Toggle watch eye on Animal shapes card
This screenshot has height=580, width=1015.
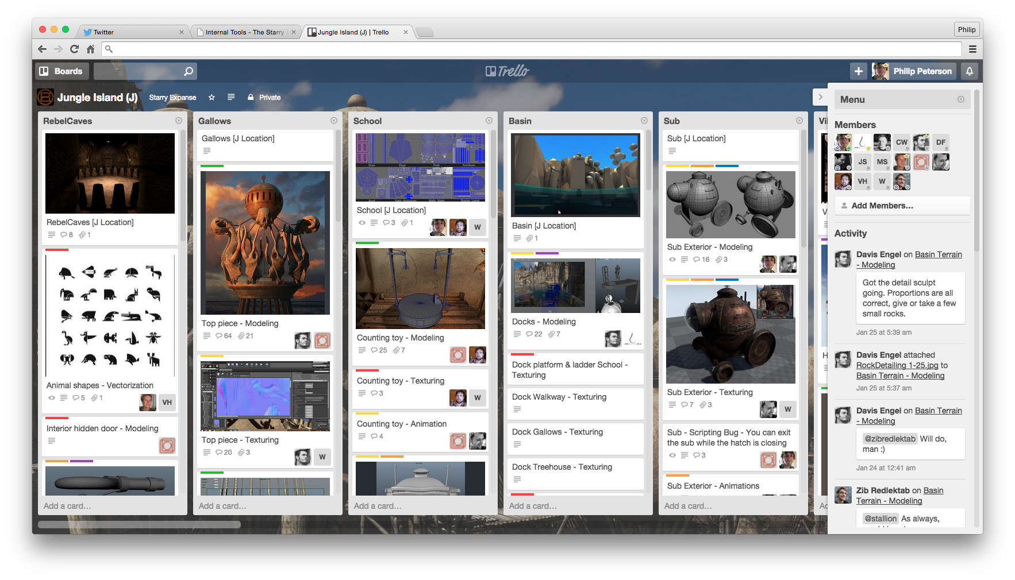coord(52,398)
